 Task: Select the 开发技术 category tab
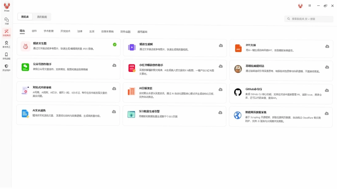pos(65,31)
